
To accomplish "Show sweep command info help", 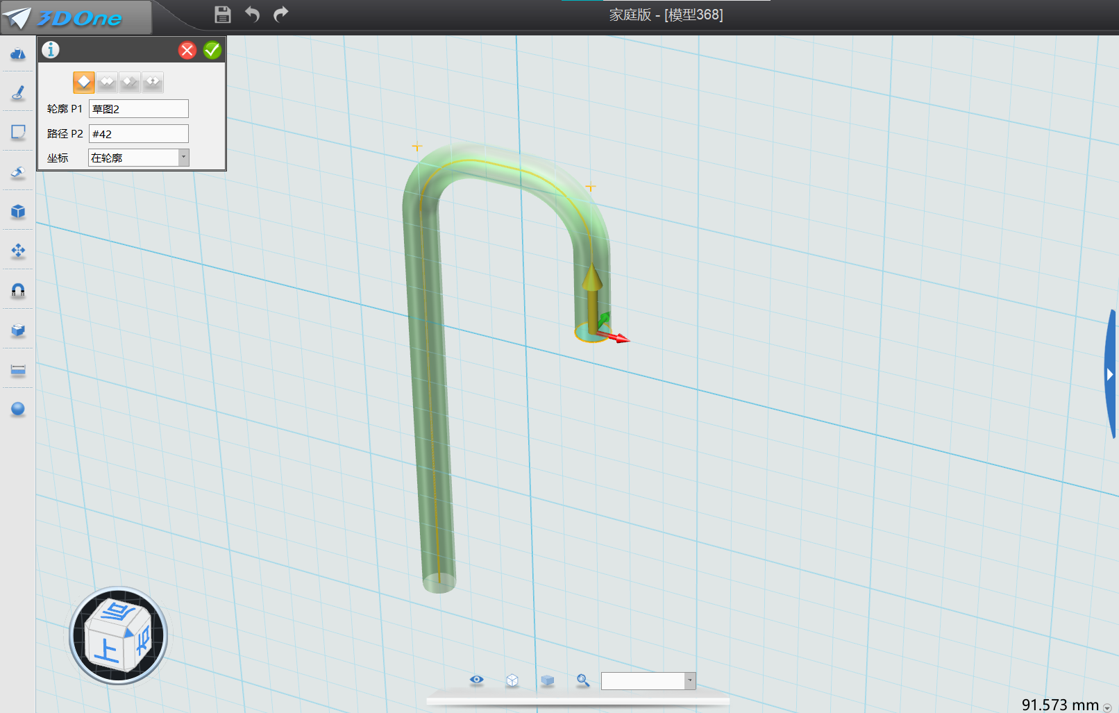I will click(x=51, y=49).
